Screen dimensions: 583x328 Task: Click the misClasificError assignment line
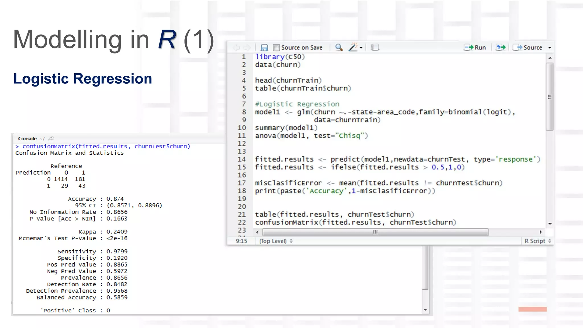(379, 183)
